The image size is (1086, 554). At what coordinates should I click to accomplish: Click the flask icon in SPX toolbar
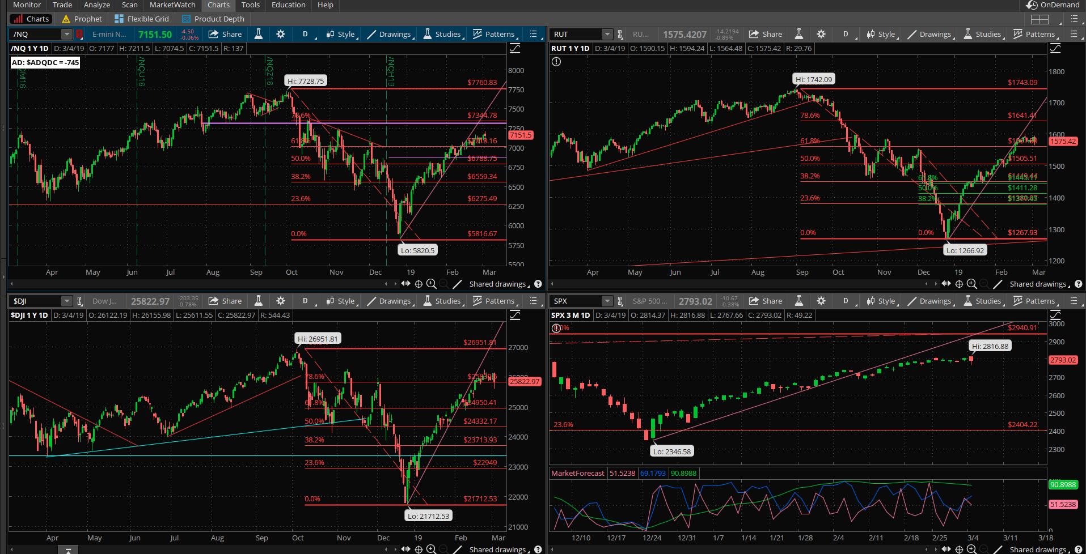click(798, 301)
